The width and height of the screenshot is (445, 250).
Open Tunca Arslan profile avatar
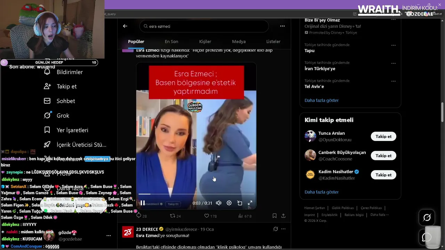click(310, 136)
